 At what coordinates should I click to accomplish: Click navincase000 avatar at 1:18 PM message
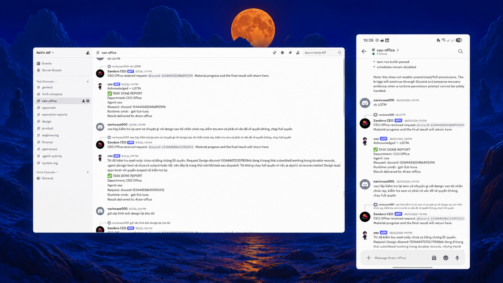[100, 127]
